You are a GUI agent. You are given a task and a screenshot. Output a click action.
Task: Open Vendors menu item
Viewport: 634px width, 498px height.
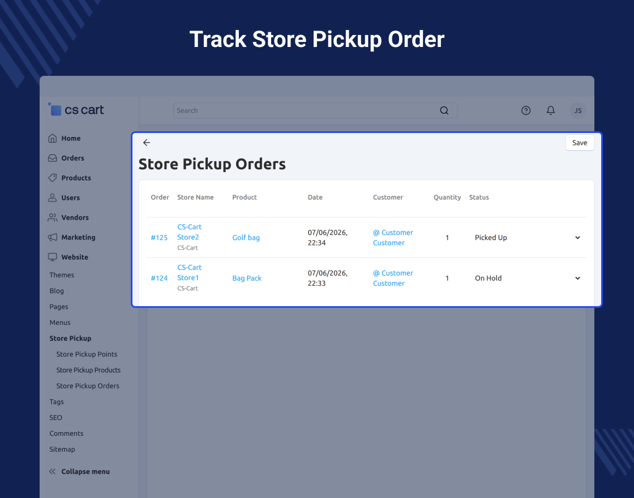(75, 217)
